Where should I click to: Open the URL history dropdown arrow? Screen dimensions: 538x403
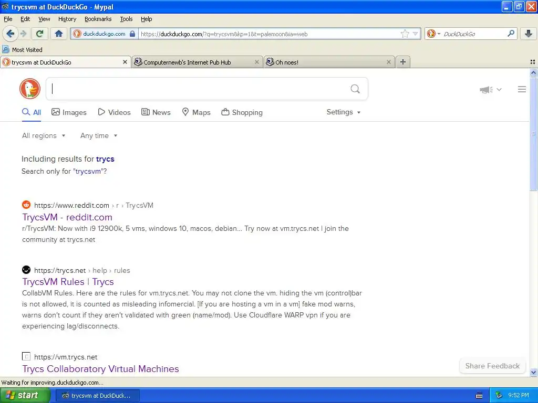coord(415,34)
